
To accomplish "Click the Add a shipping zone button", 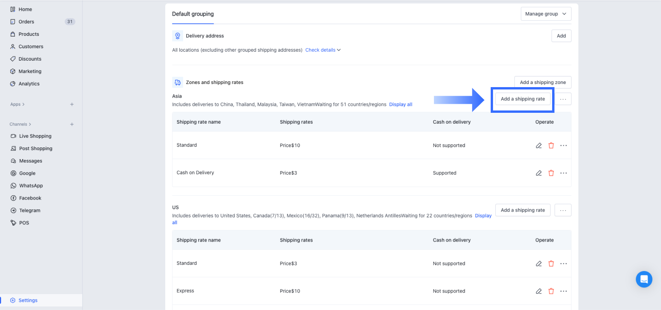I will (x=542, y=82).
